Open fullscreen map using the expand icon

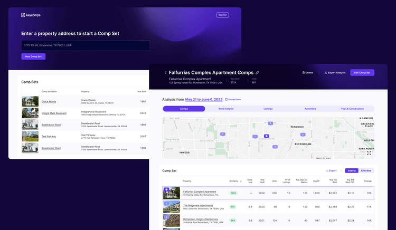pyautogui.click(x=369, y=153)
